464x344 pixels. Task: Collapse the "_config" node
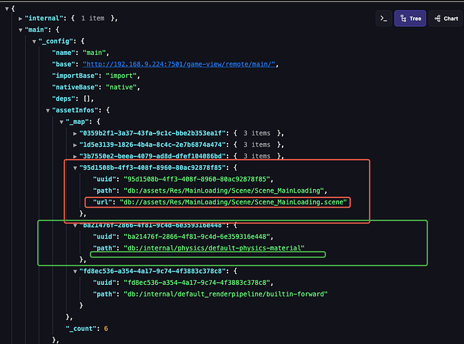[34, 41]
